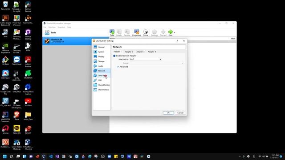The height and width of the screenshot is (160, 285).
Task: Select the Network settings category
Action: [x=102, y=71]
